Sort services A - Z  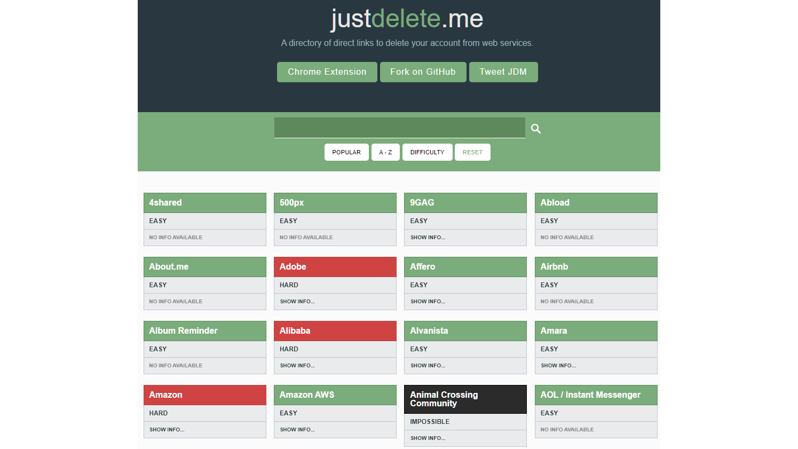click(x=385, y=152)
